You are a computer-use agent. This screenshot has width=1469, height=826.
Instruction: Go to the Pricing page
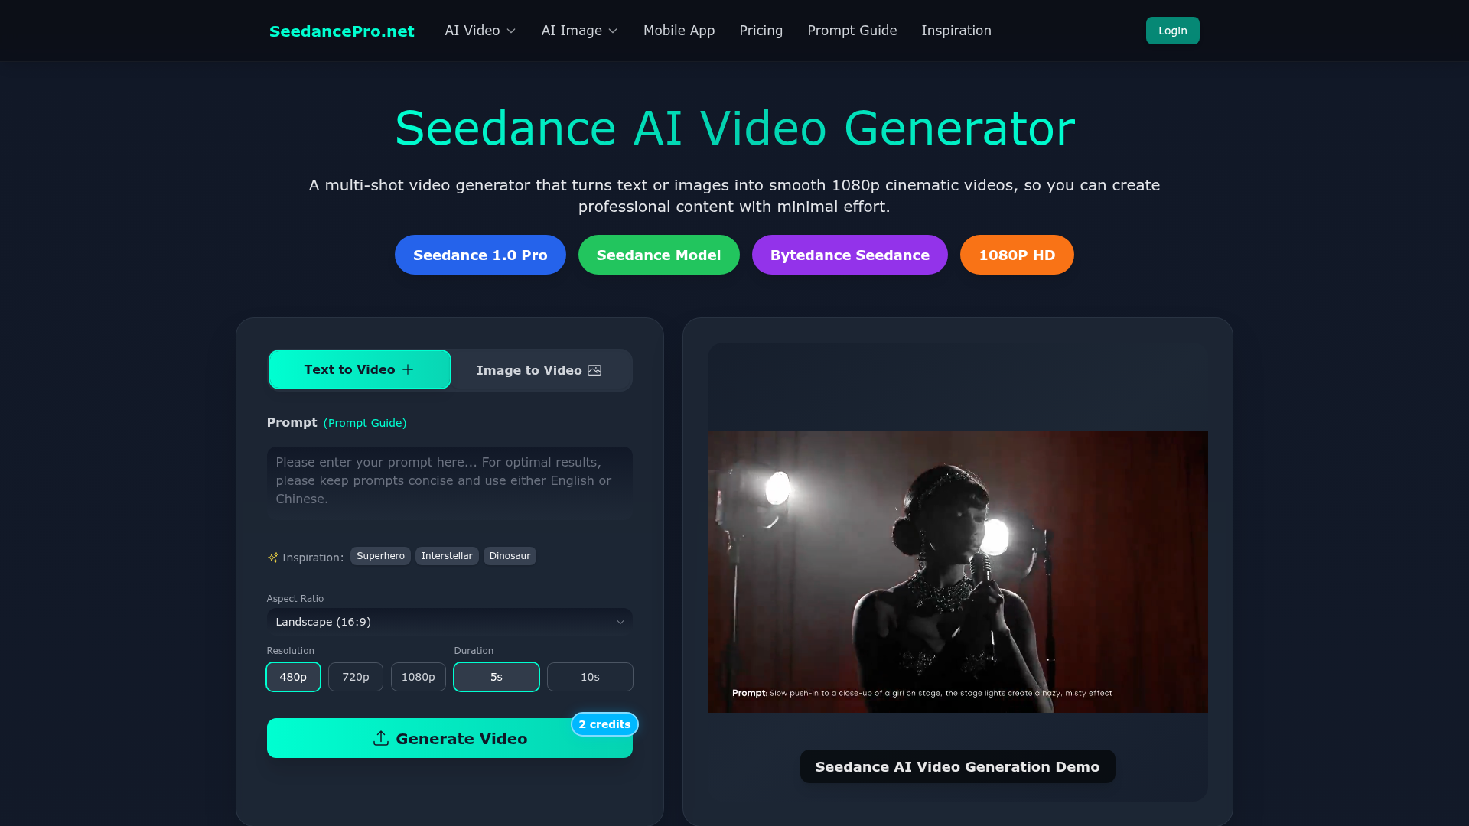[761, 31]
